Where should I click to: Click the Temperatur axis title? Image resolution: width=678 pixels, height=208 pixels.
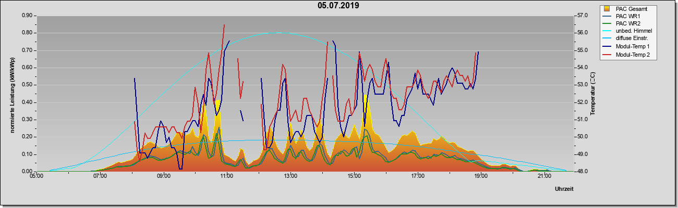point(592,94)
